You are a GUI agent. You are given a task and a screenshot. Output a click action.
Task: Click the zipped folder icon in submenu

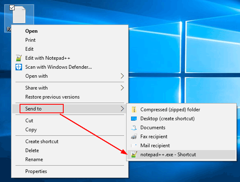pos(134,110)
